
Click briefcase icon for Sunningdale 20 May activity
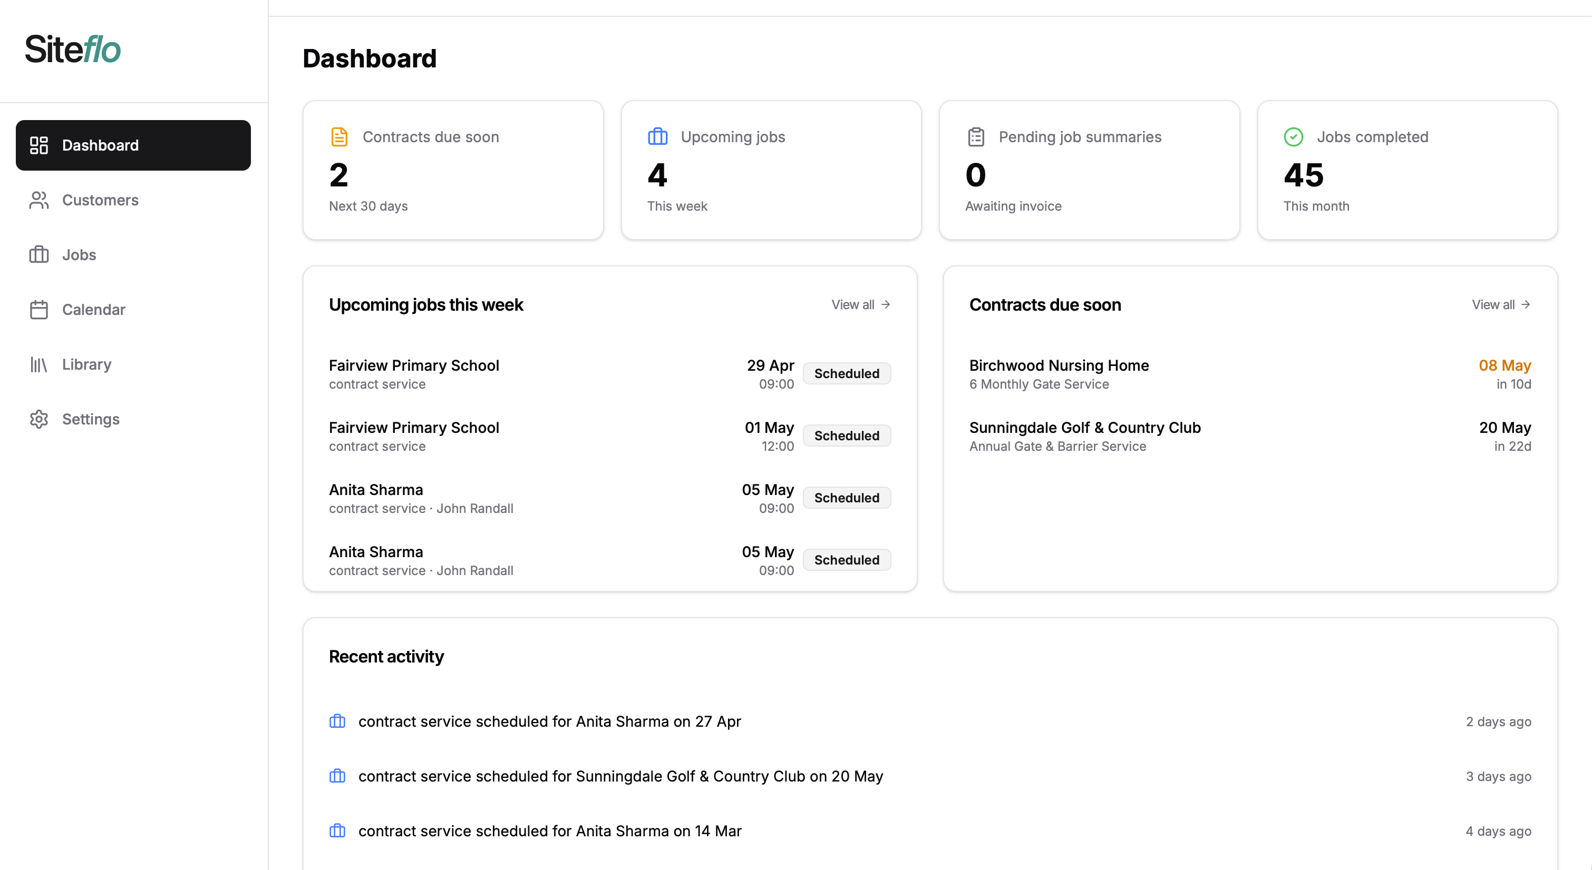337,776
